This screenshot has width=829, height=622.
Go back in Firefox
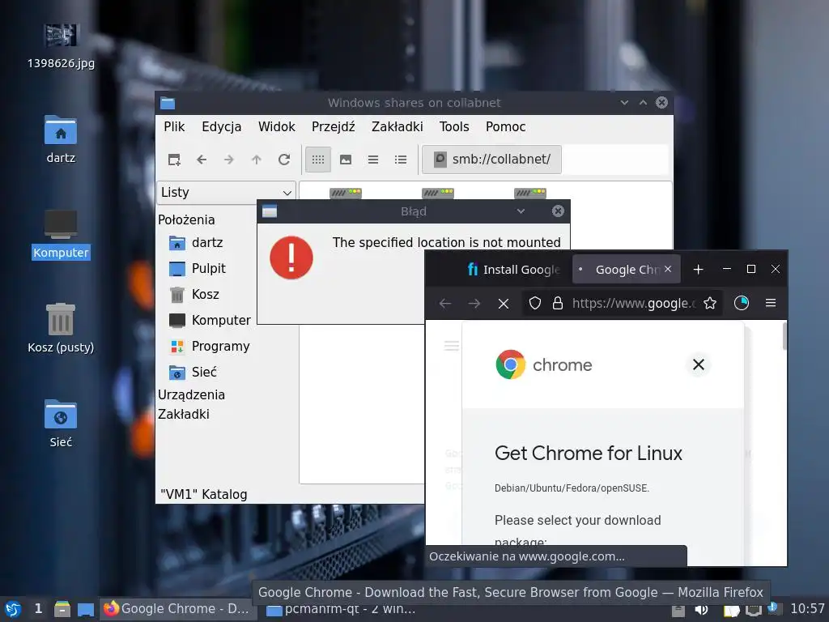tap(445, 304)
